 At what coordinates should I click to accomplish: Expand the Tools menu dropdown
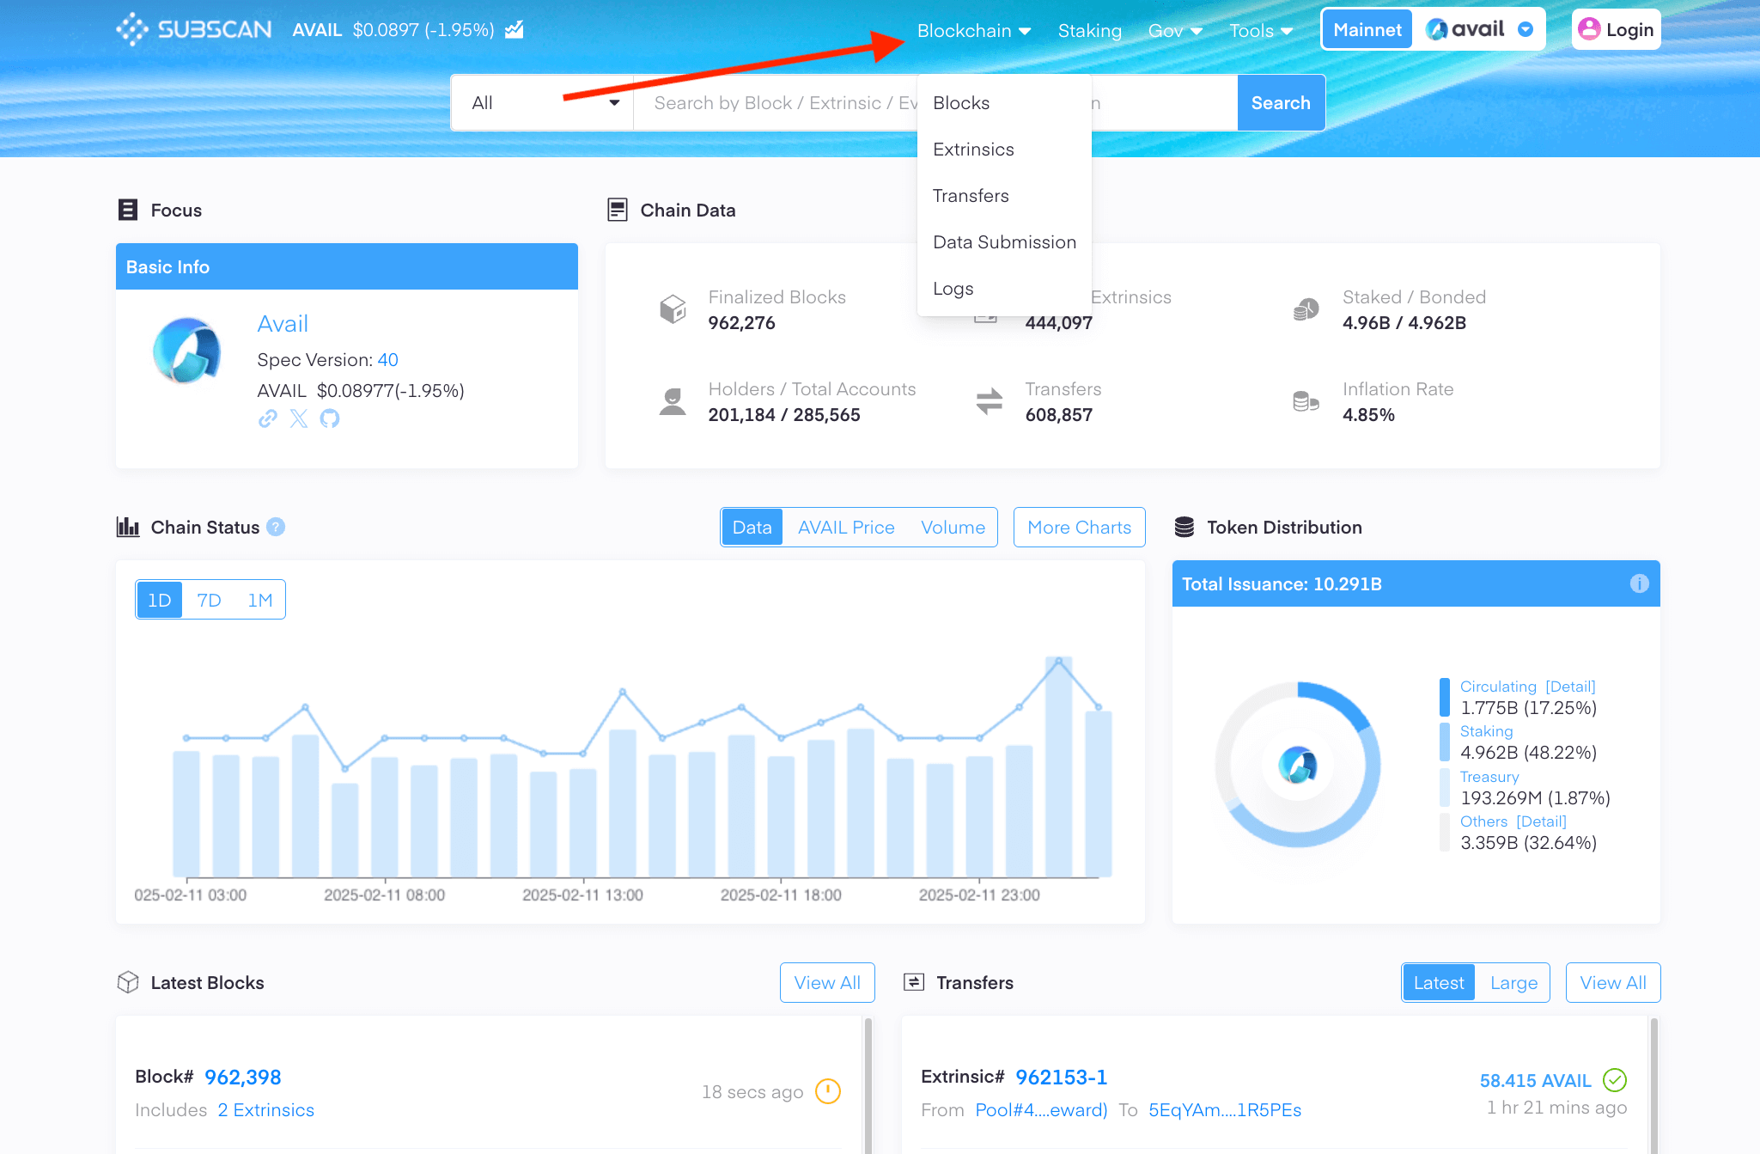pos(1260,31)
